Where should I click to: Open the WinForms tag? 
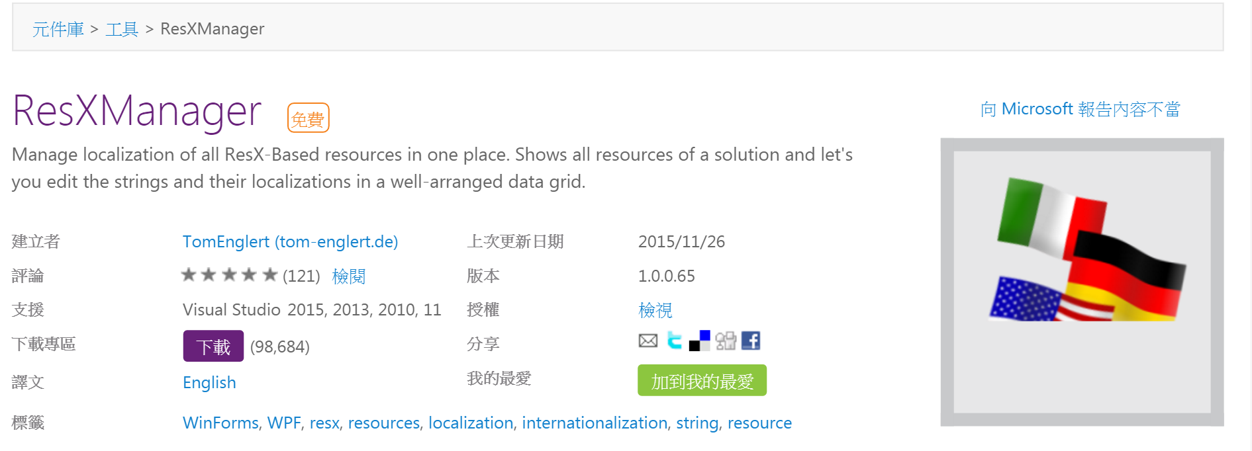[220, 423]
